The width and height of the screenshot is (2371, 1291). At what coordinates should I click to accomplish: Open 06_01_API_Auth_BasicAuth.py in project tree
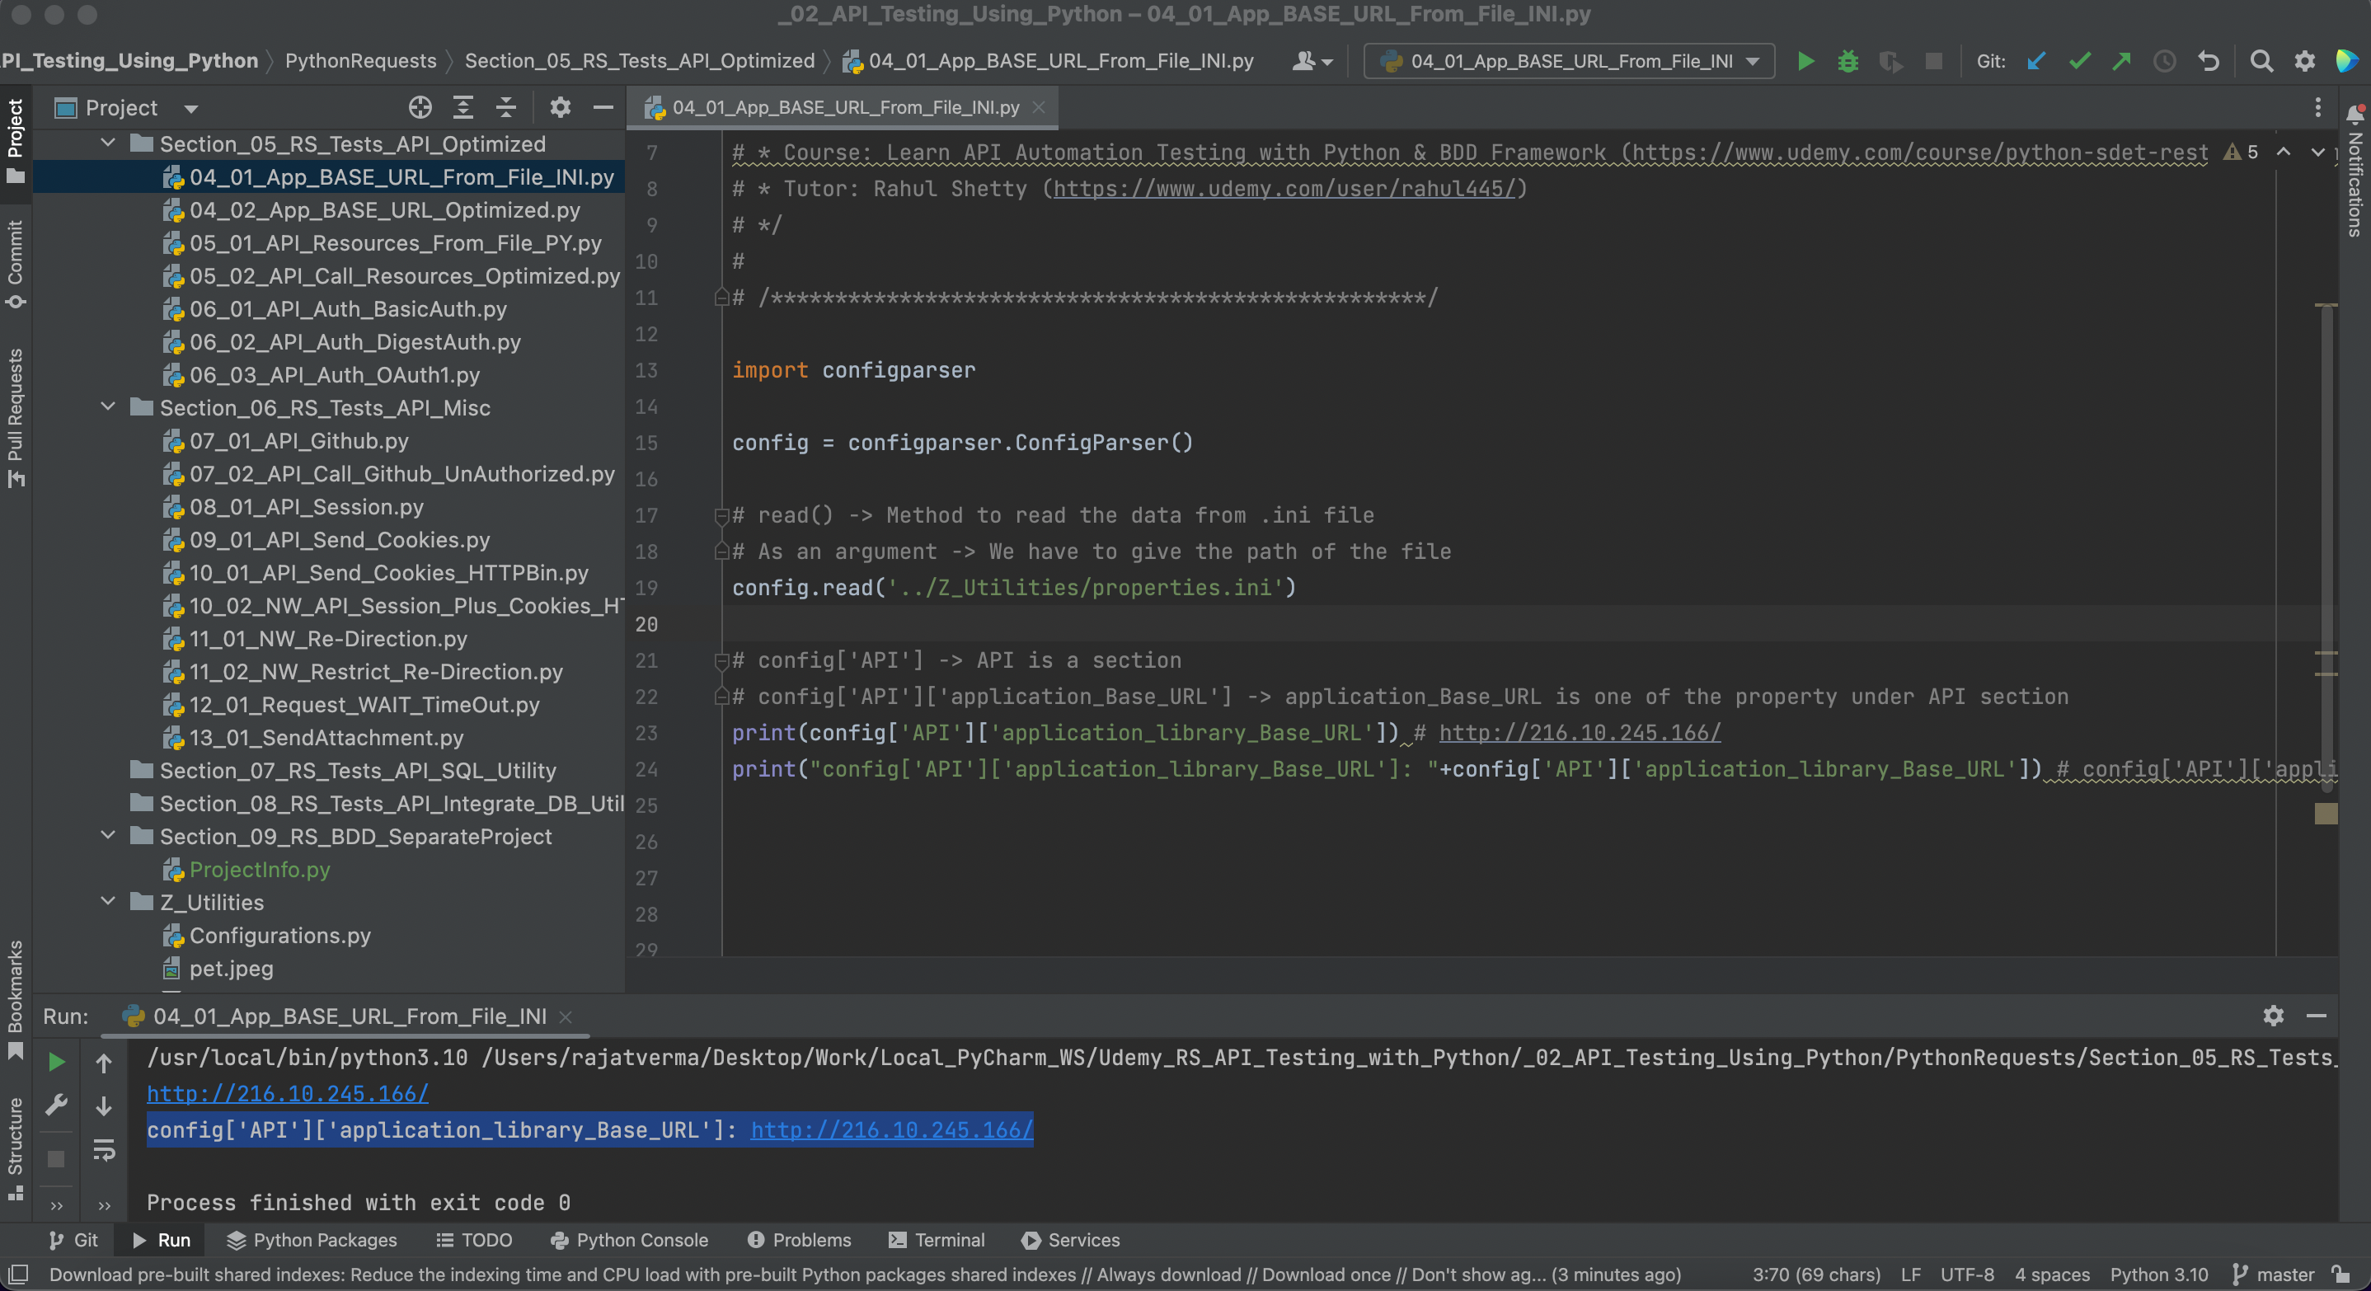pyautogui.click(x=348, y=308)
